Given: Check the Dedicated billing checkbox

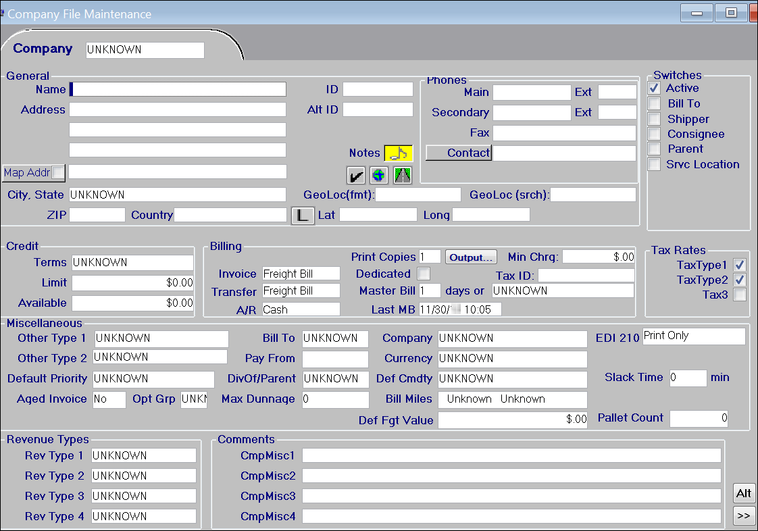Looking at the screenshot, I should click(424, 274).
